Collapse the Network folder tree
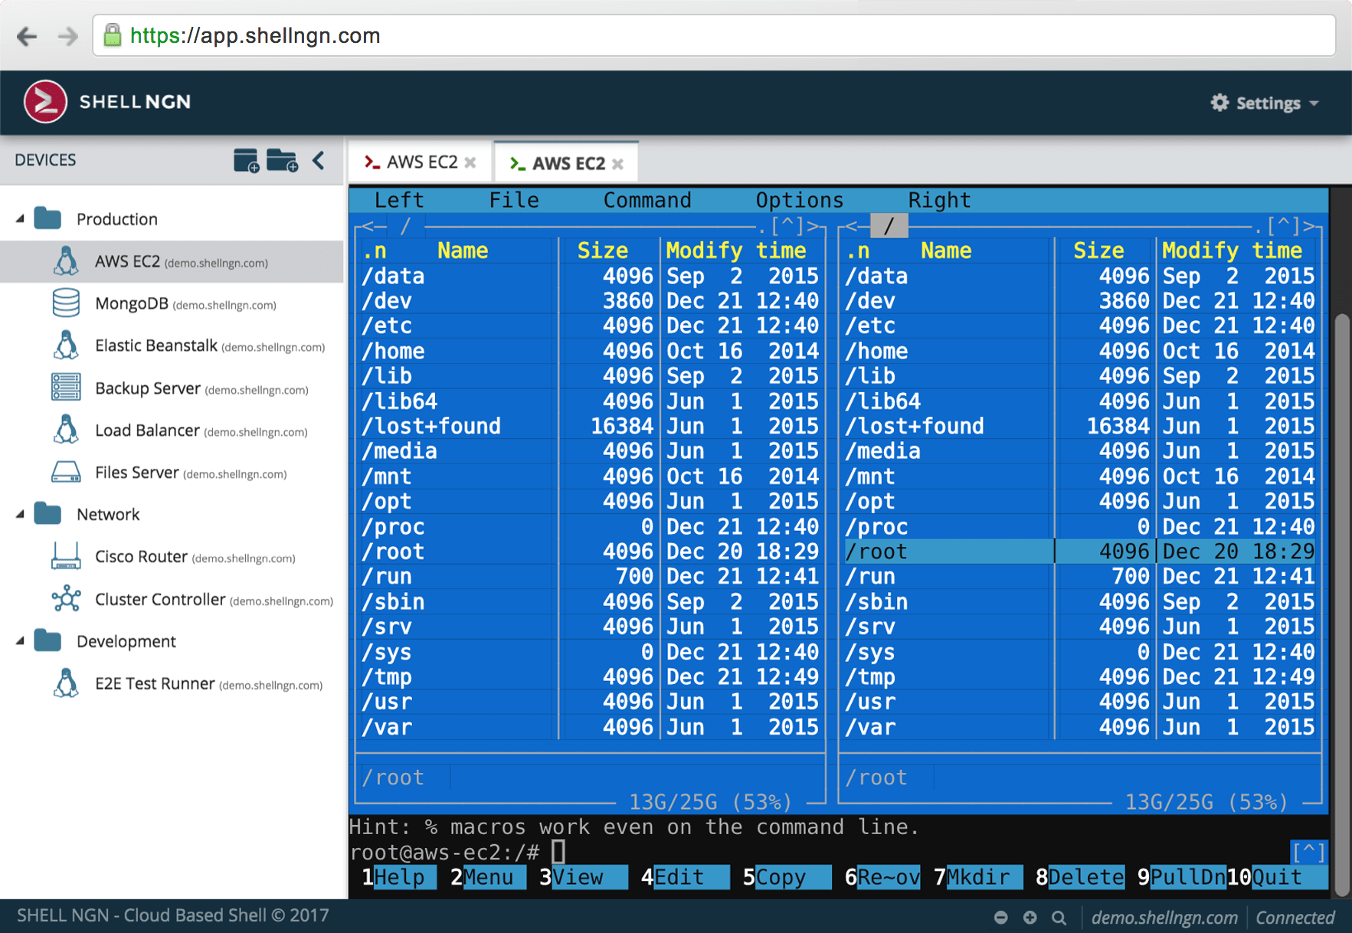The height and width of the screenshot is (933, 1352). tap(21, 514)
